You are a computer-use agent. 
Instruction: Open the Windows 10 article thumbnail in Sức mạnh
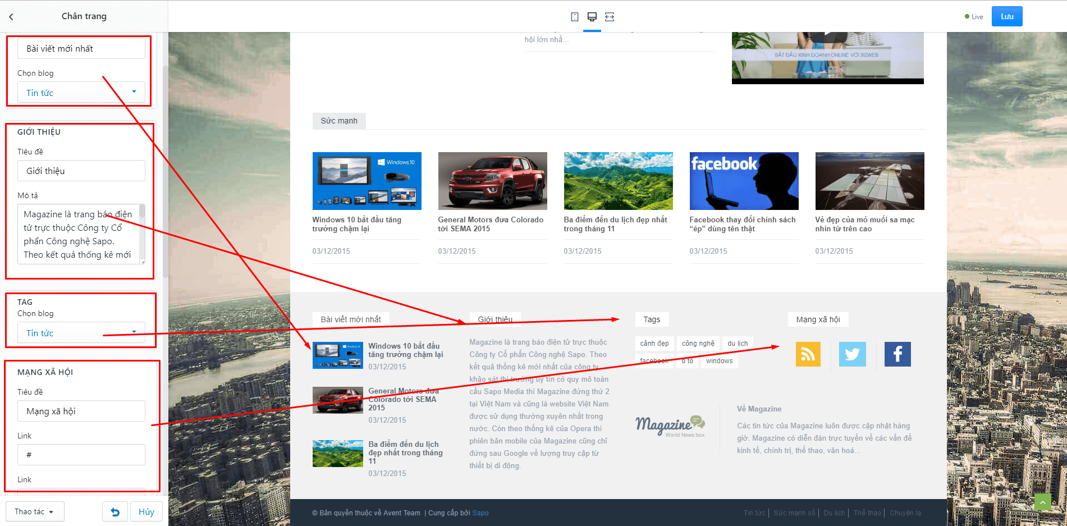click(x=367, y=181)
